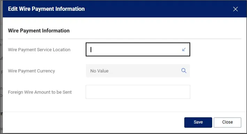This screenshot has width=247, height=134.
Task: Click the Foreign Wire Amount to be Sent field
Action: (138, 92)
